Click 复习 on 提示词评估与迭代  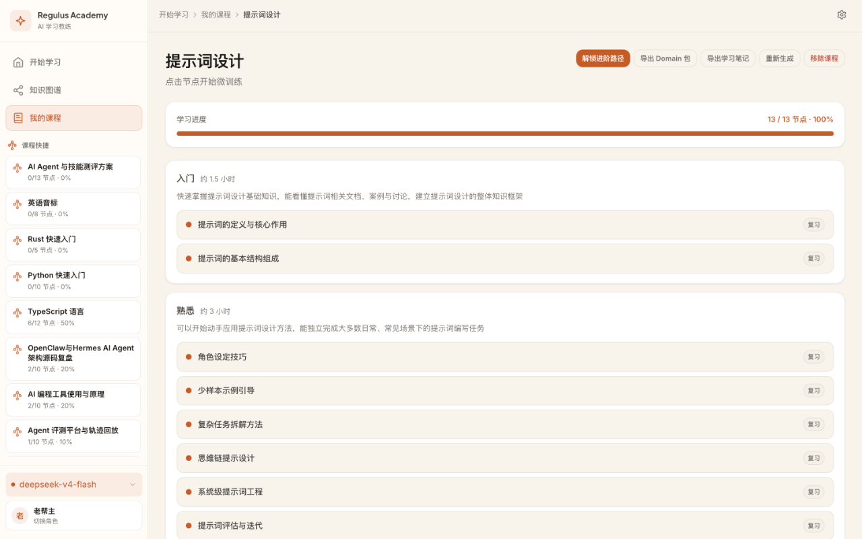click(814, 526)
